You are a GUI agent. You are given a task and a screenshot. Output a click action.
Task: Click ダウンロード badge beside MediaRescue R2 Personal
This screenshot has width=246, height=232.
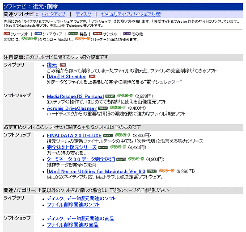125,95
